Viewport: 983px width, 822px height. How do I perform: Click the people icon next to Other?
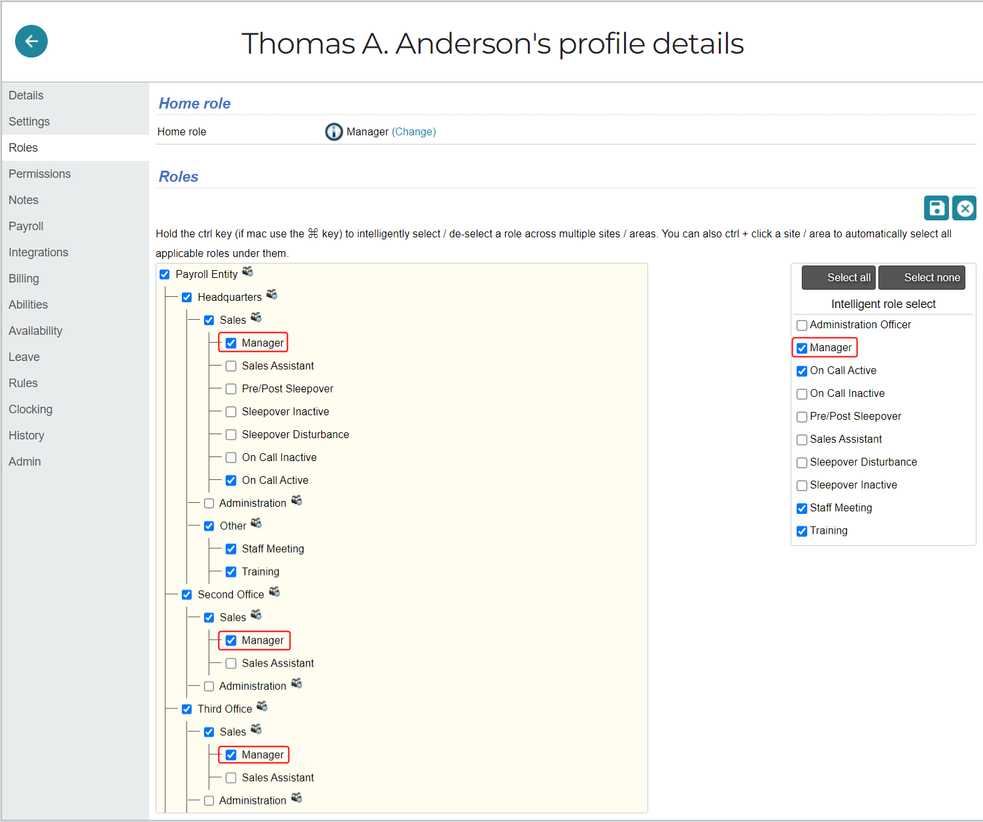[256, 523]
